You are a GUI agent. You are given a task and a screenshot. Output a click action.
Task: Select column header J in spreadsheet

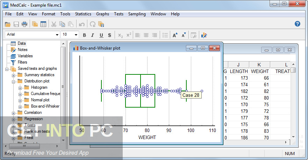point(238,65)
